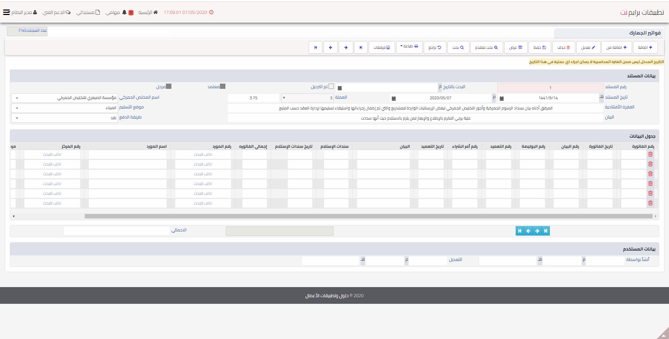
Task: Click the Delete (حذف) trash button in the toolbar
Action: [563, 47]
